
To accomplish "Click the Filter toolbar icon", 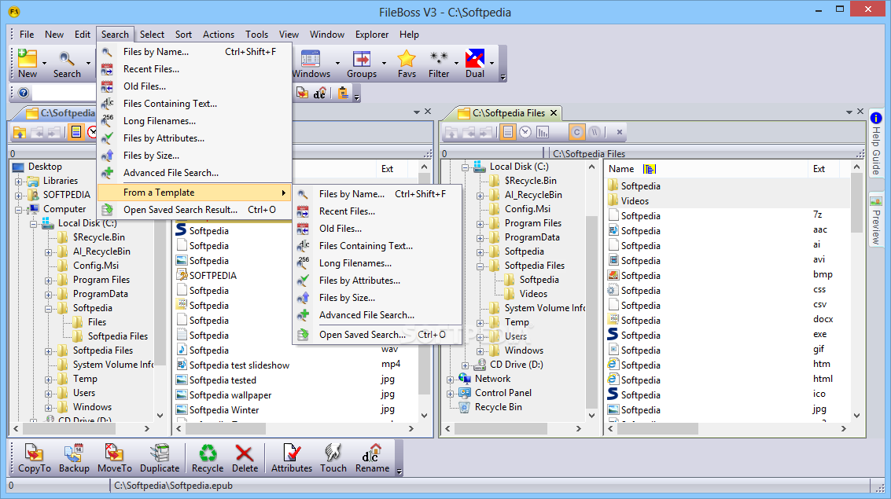I will (439, 58).
